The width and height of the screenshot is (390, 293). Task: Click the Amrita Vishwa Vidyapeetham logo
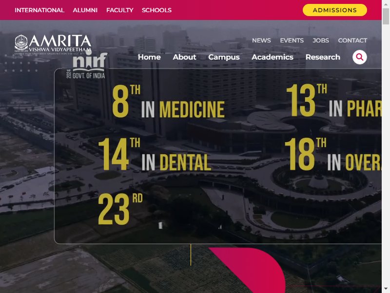point(53,44)
